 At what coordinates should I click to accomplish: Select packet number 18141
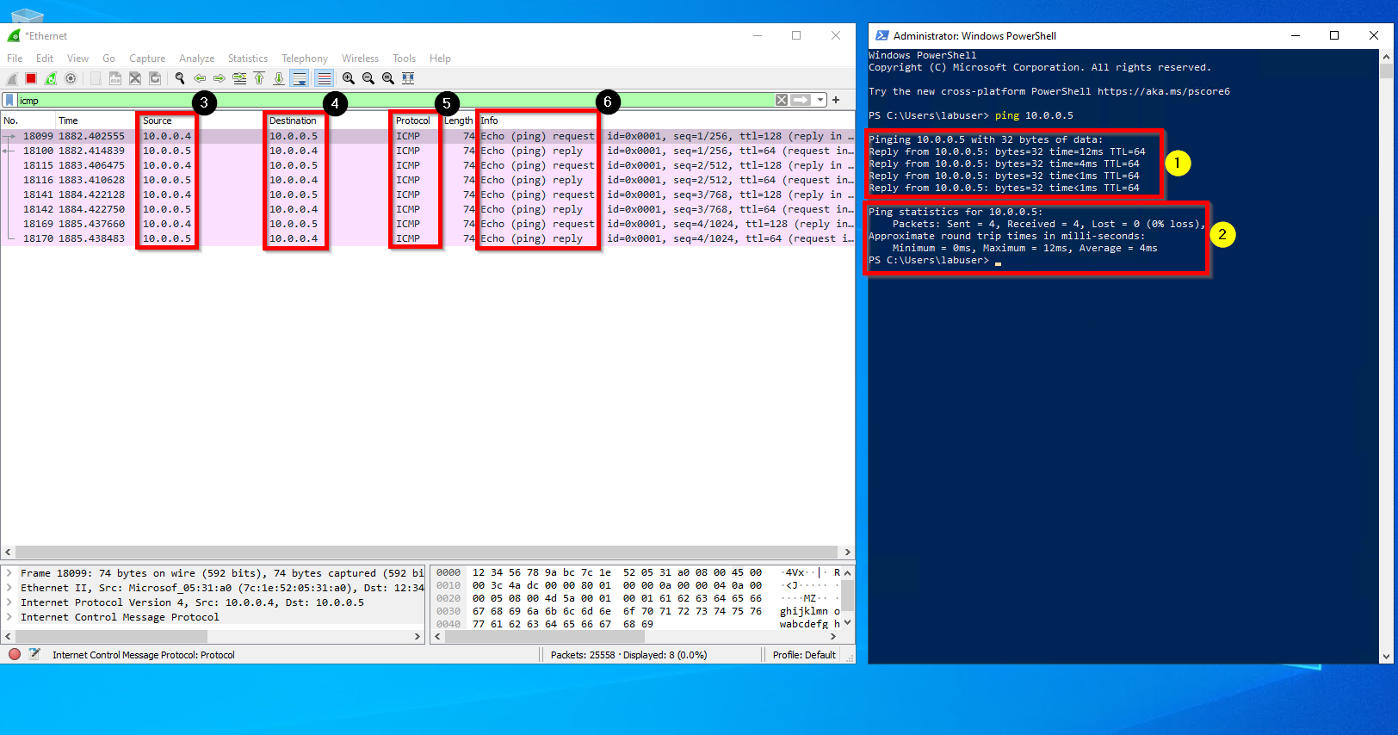pos(428,195)
